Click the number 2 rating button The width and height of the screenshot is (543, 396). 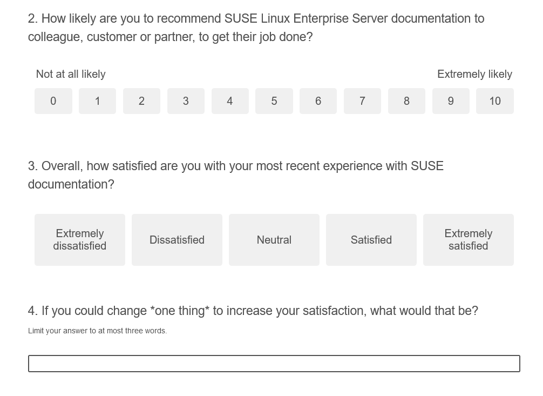[x=141, y=101]
